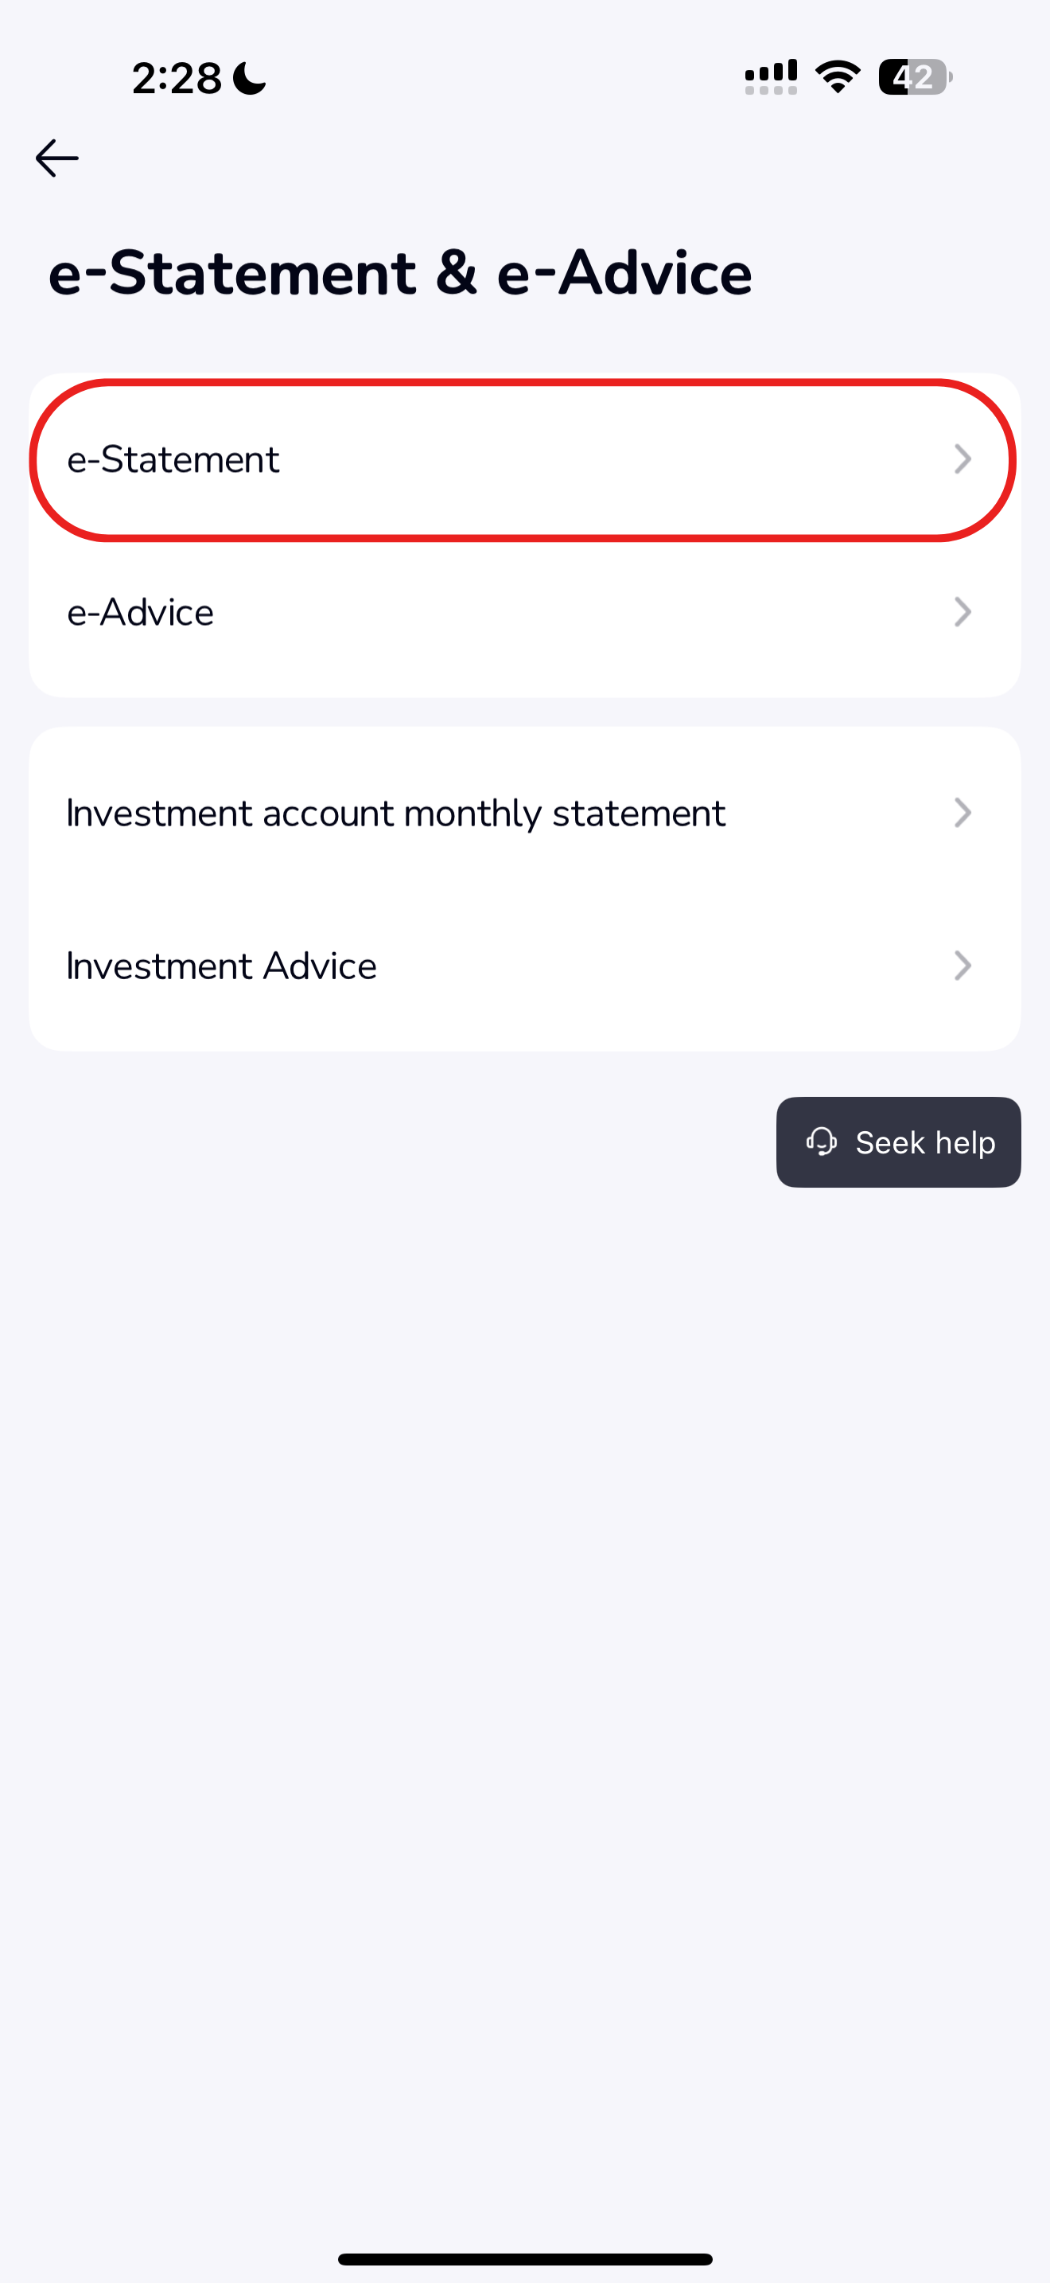This screenshot has width=1050, height=2283.
Task: Tap the back arrow icon
Action: click(x=56, y=158)
